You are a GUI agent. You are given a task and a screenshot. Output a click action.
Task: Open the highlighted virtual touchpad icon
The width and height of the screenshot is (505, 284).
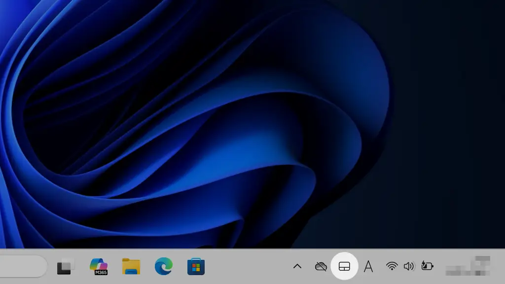[344, 267]
